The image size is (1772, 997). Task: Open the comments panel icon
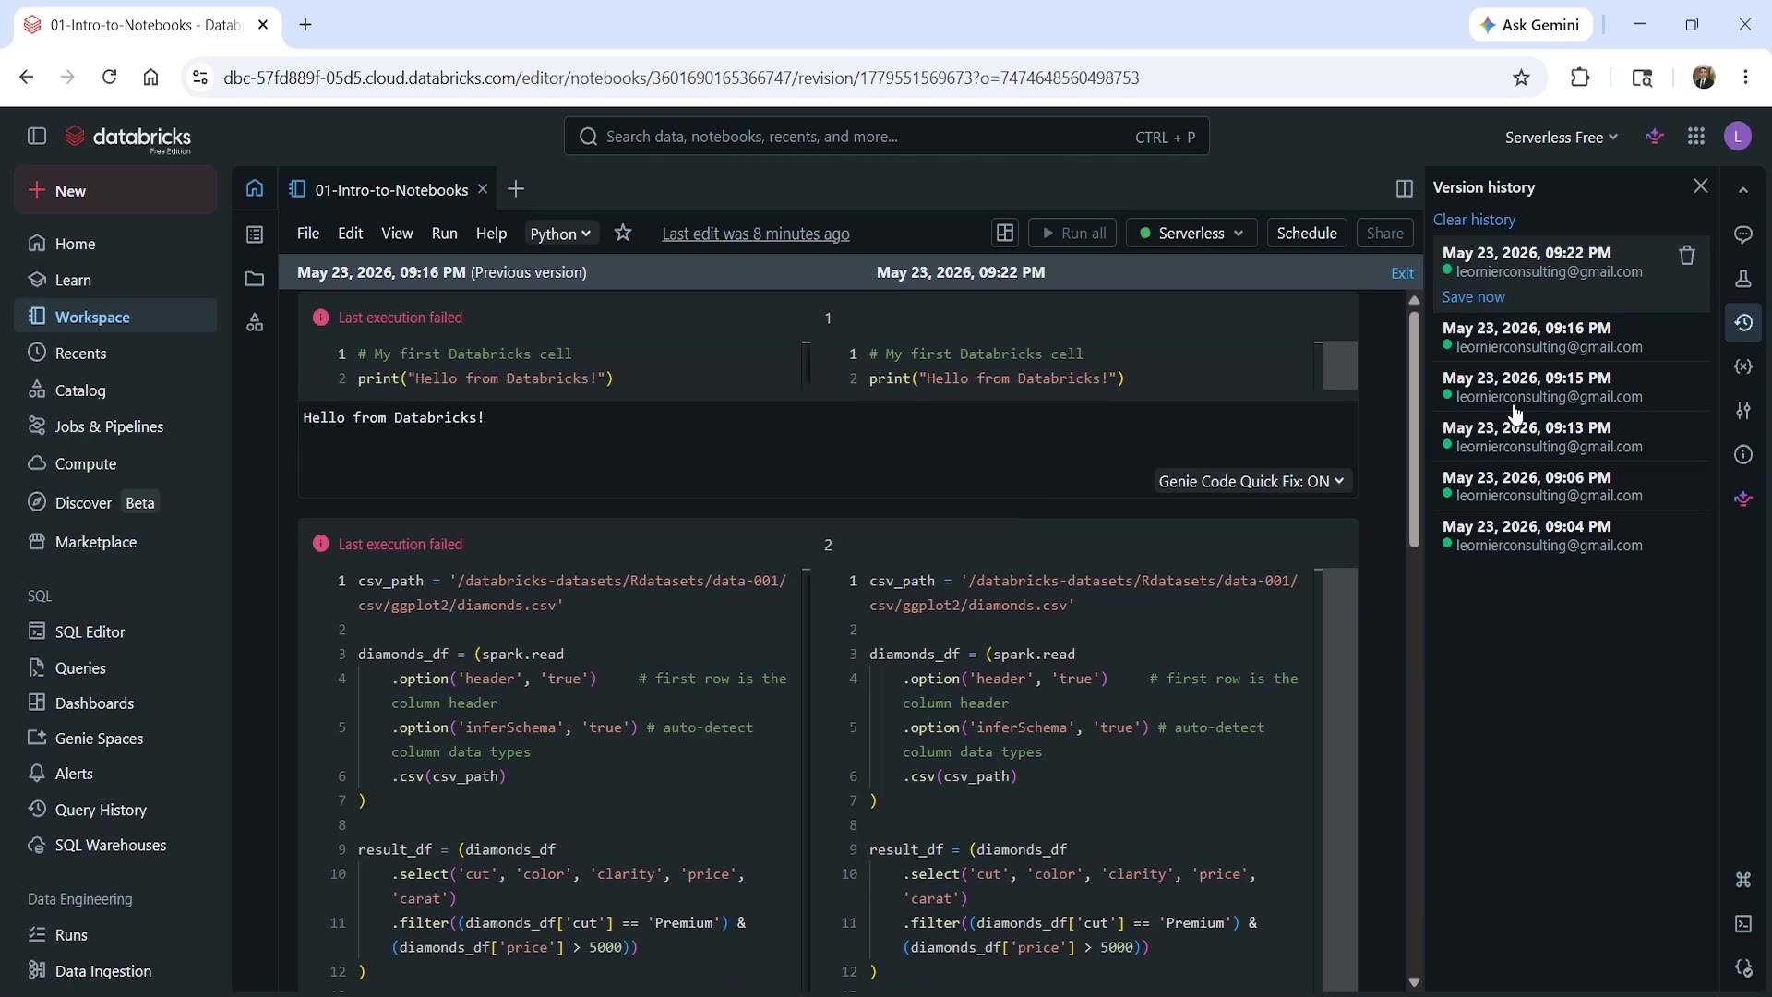(x=1743, y=234)
